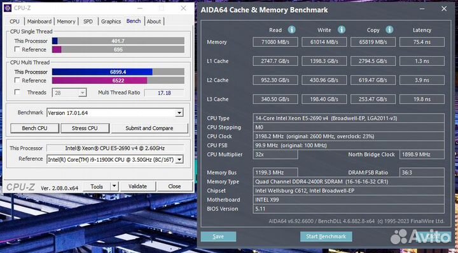Viewport: 458px width, 253px height.
Task: Click L1 Cache Copy value 2794.5 GB/s
Action: click(373, 61)
